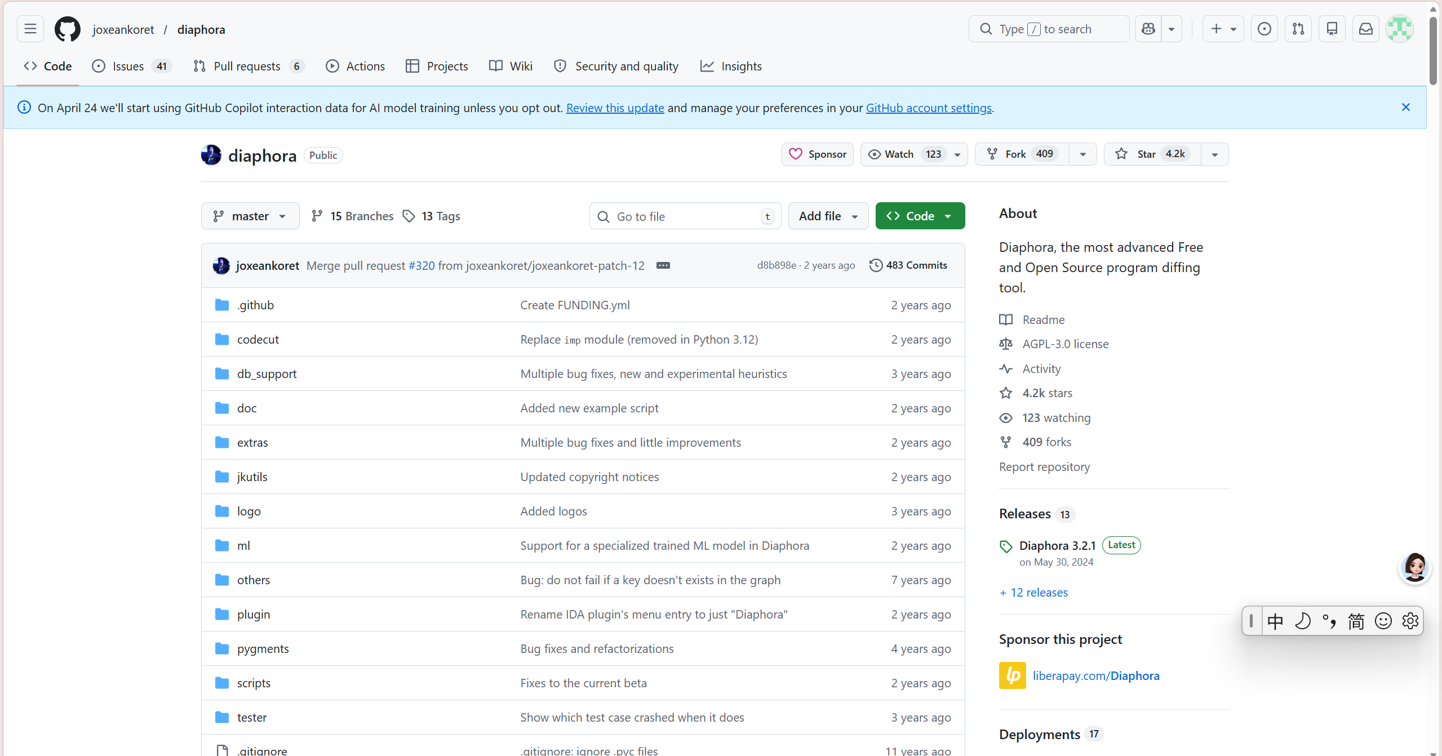
Task: Open the liberapay.com/Diaphora link
Action: point(1095,675)
